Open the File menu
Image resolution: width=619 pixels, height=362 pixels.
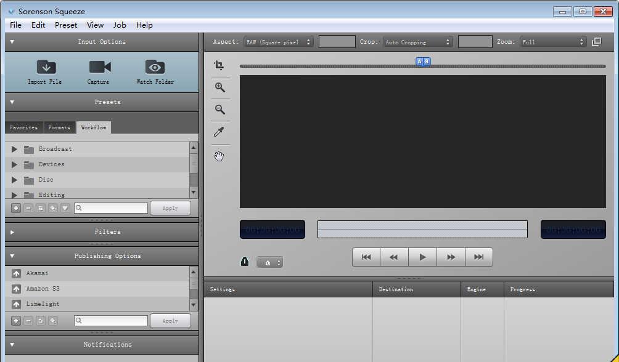point(15,25)
